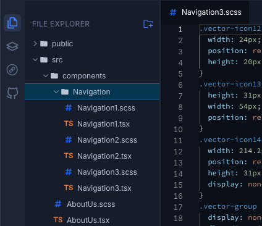Viewport: 262px width, 226px height.
Task: Collapse the src folder chevron
Action: 35,60
